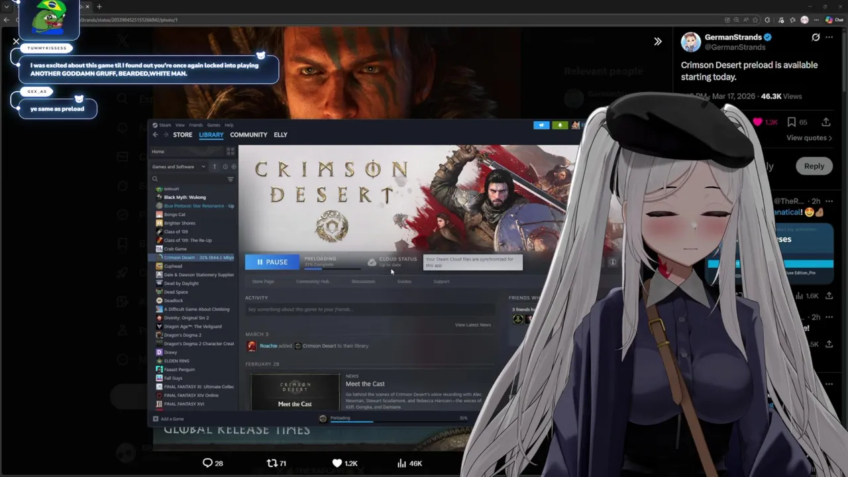Go forward in Steam navigation
The height and width of the screenshot is (477, 848).
point(165,134)
